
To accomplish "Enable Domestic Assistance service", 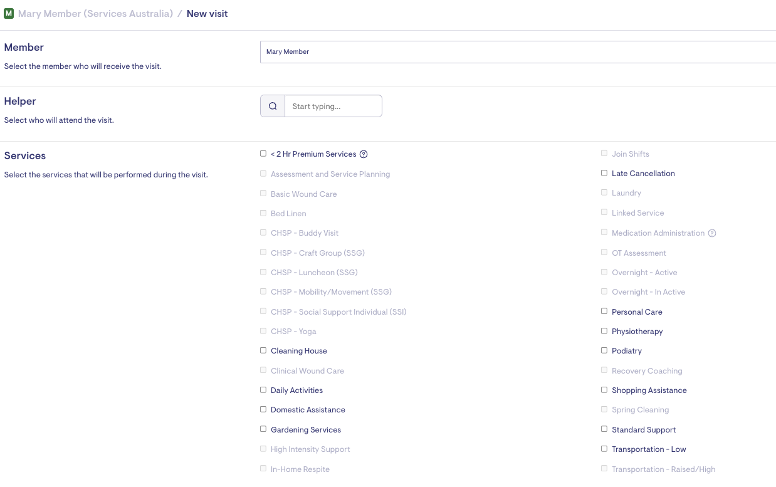I will (263, 409).
